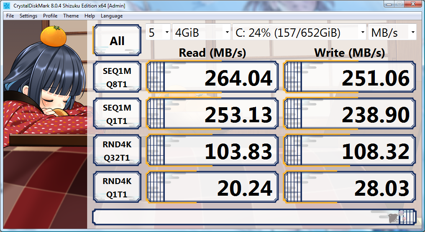Click the CrystalDiskMark title bar app icon
425x232 pixels.
point(7,5)
